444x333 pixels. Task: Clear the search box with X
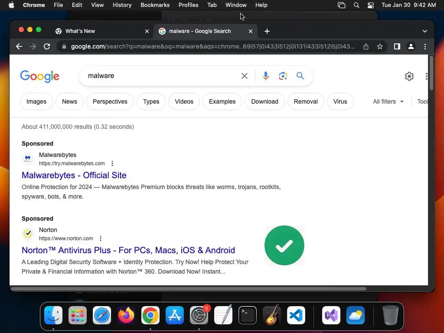coord(245,76)
